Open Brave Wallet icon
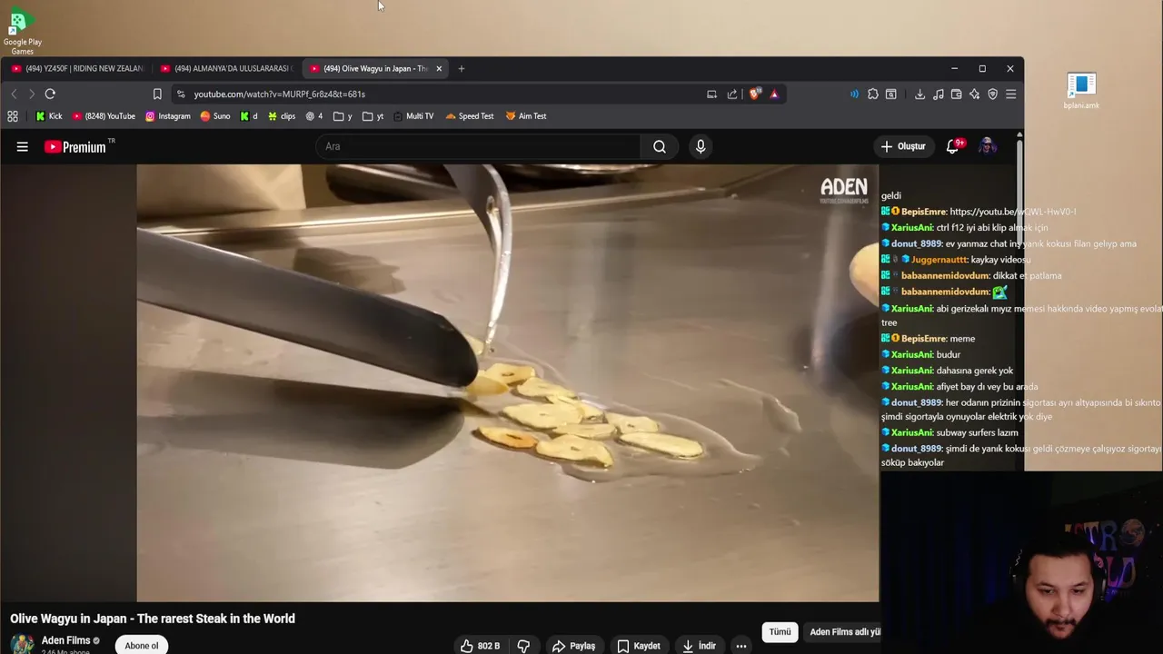Image resolution: width=1163 pixels, height=654 pixels. coord(956,94)
